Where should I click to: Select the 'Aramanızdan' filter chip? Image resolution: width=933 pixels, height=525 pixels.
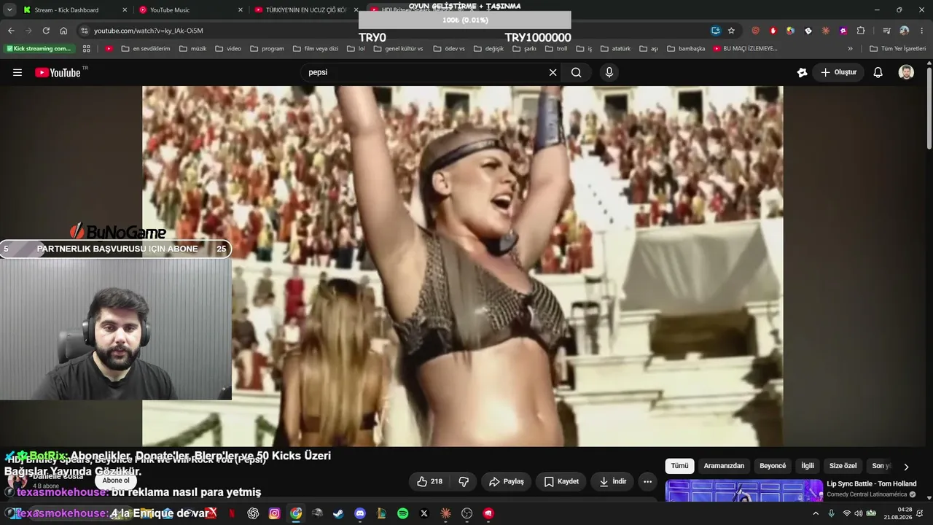click(x=724, y=466)
